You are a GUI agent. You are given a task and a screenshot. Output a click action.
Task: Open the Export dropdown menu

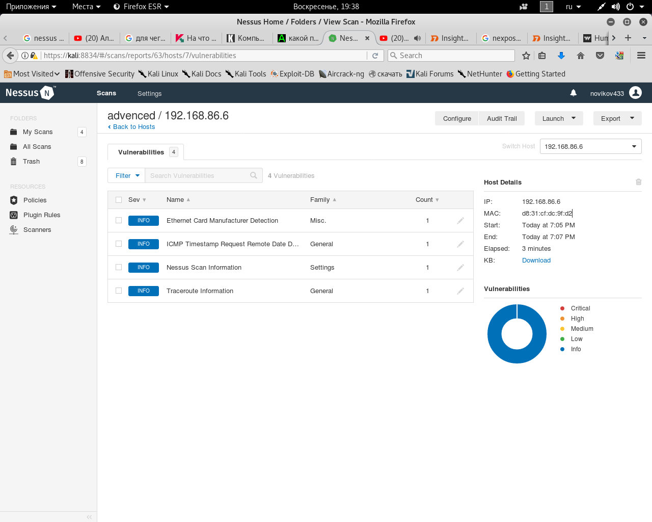(x=617, y=118)
